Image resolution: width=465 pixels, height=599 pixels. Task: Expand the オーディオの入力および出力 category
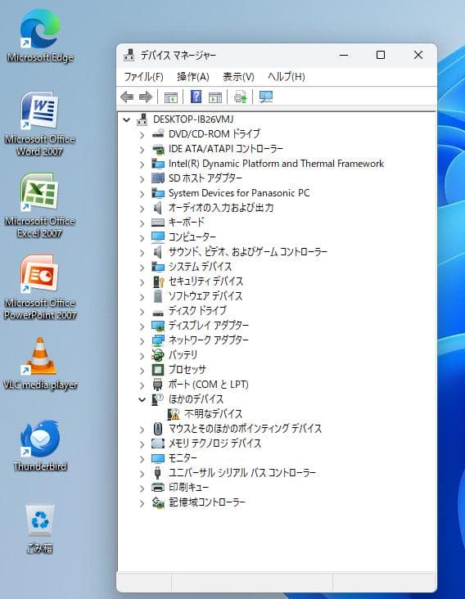[142, 208]
